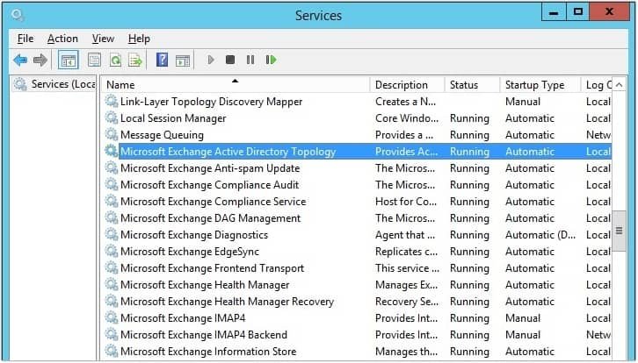Click the scroll up arrow of the services list
Viewport: 638px width, 363px height.
(x=619, y=85)
